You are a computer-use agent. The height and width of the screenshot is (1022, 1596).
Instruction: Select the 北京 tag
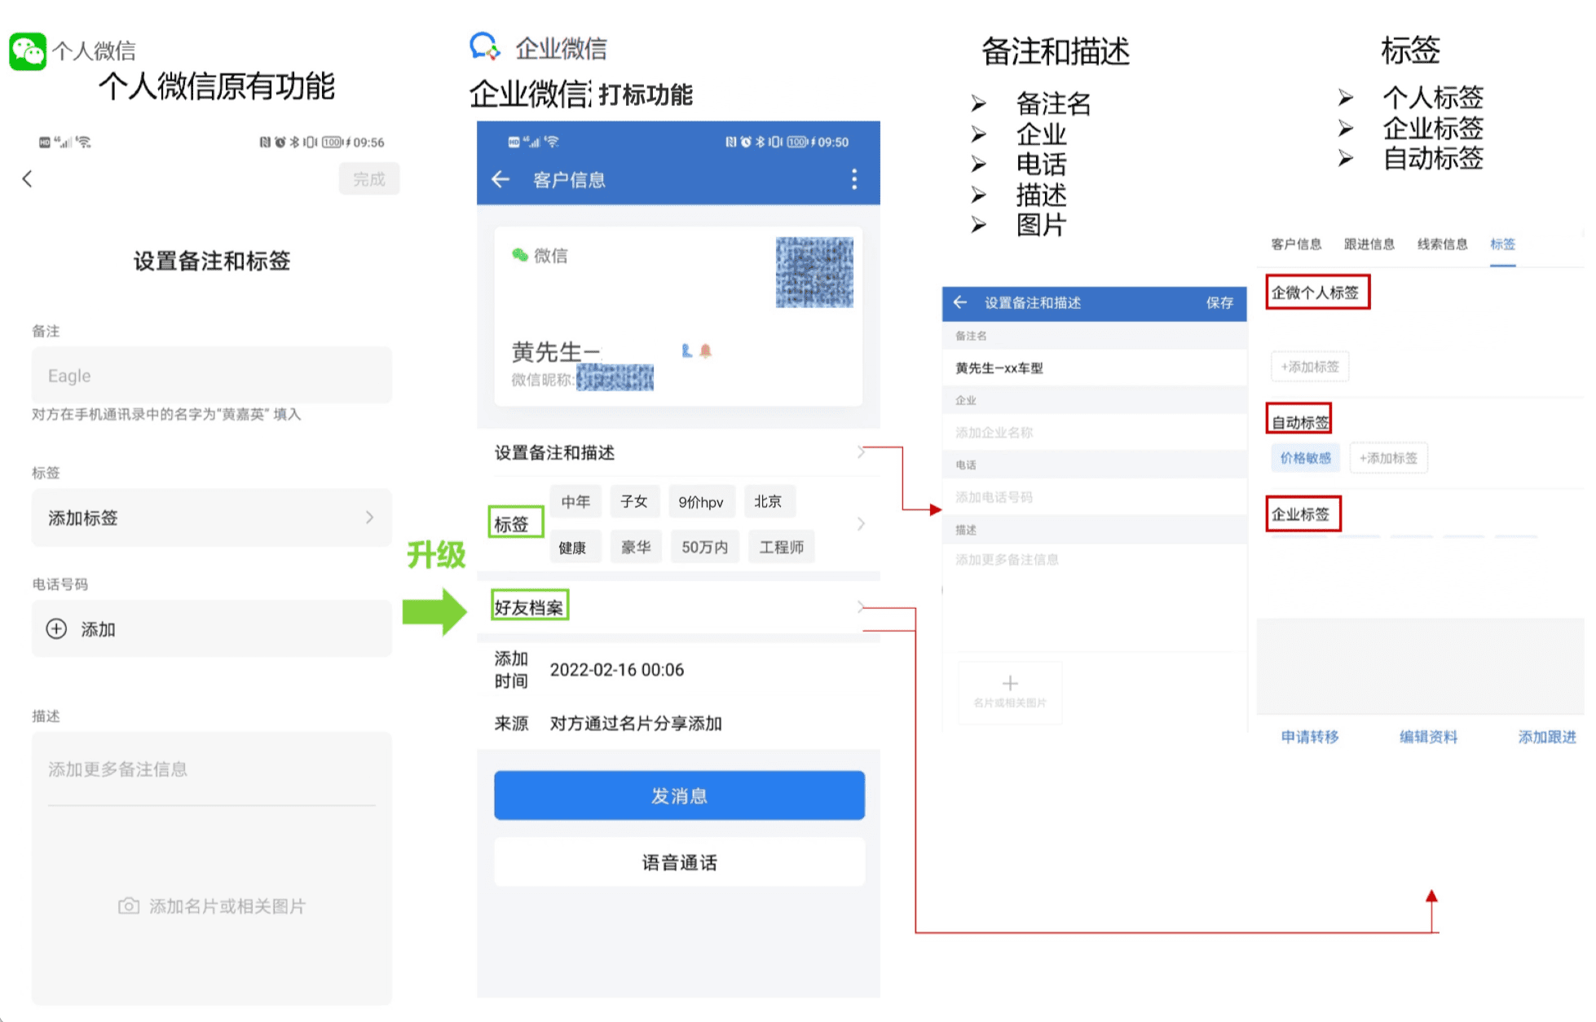[x=769, y=501]
